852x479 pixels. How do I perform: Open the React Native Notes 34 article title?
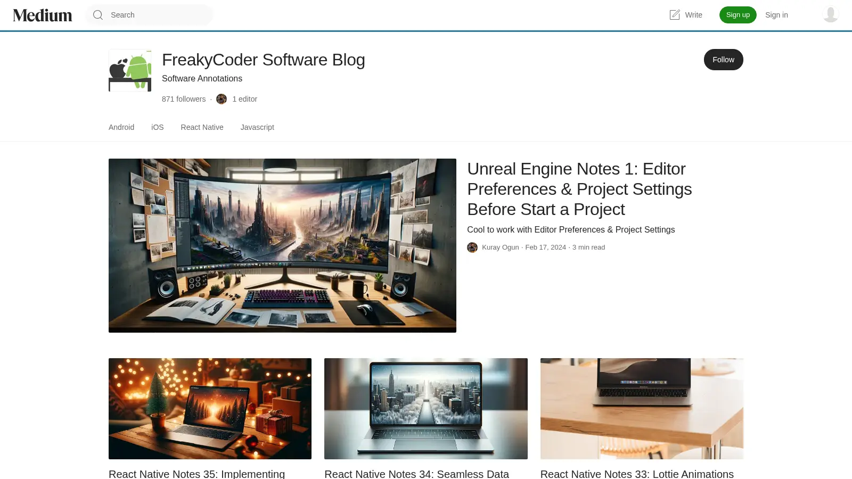pos(417,474)
